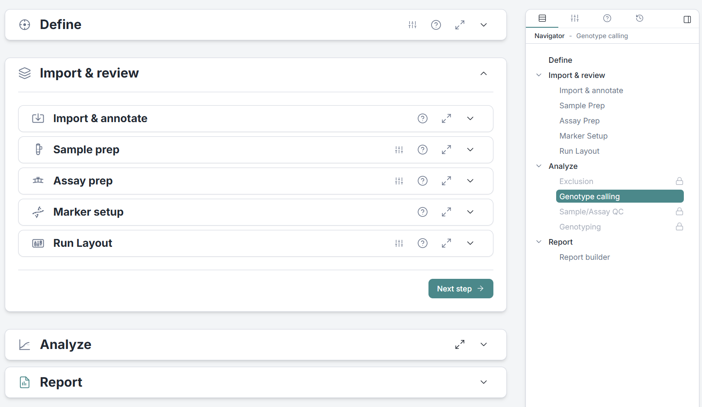The image size is (702, 407).
Task: Switch to the settings sliders sidebar tab
Action: click(574, 18)
